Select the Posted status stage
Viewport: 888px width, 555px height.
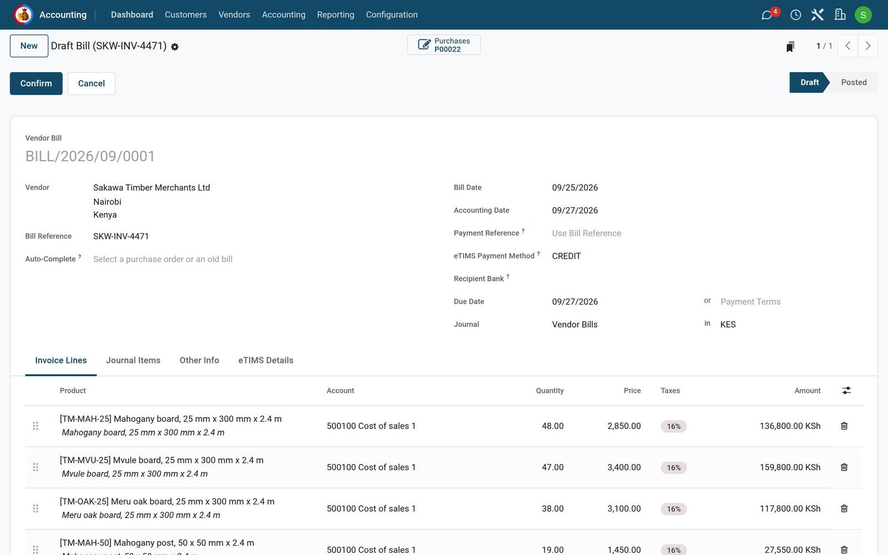(x=854, y=82)
